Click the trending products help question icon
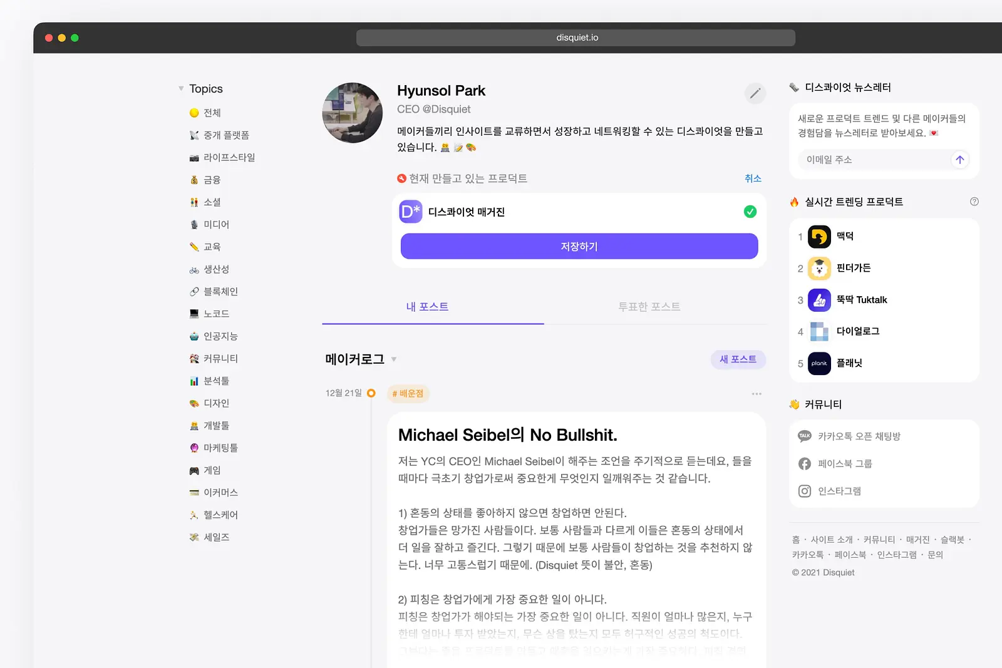 (974, 202)
